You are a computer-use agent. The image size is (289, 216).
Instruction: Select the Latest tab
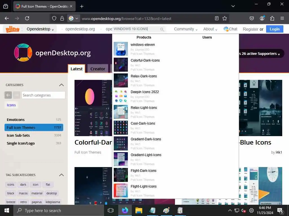coord(76,69)
